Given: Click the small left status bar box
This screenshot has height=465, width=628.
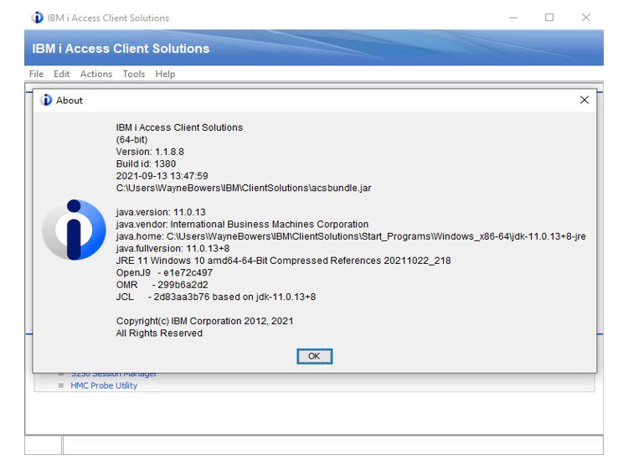Looking at the screenshot, I should (43, 446).
